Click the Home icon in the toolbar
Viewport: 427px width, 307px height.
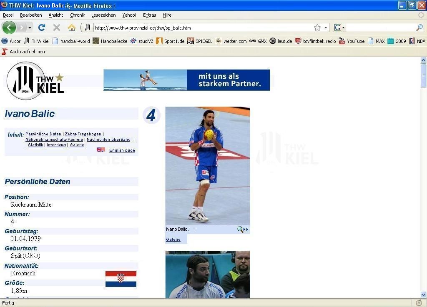pyautogui.click(x=72, y=27)
